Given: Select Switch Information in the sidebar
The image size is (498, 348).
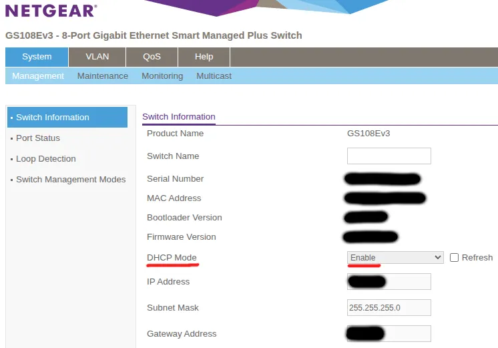Looking at the screenshot, I should pos(67,118).
